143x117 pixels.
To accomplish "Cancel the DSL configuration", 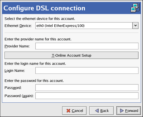I will tap(74, 111).
